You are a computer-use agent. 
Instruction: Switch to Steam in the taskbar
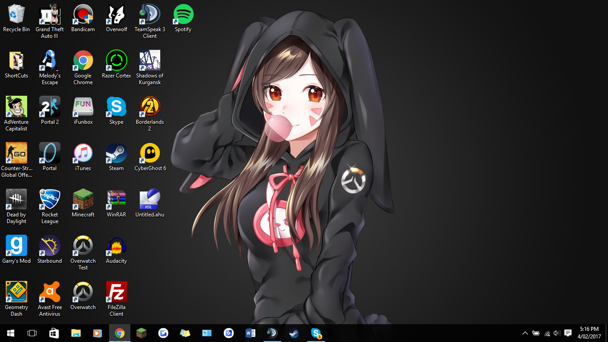click(294, 333)
